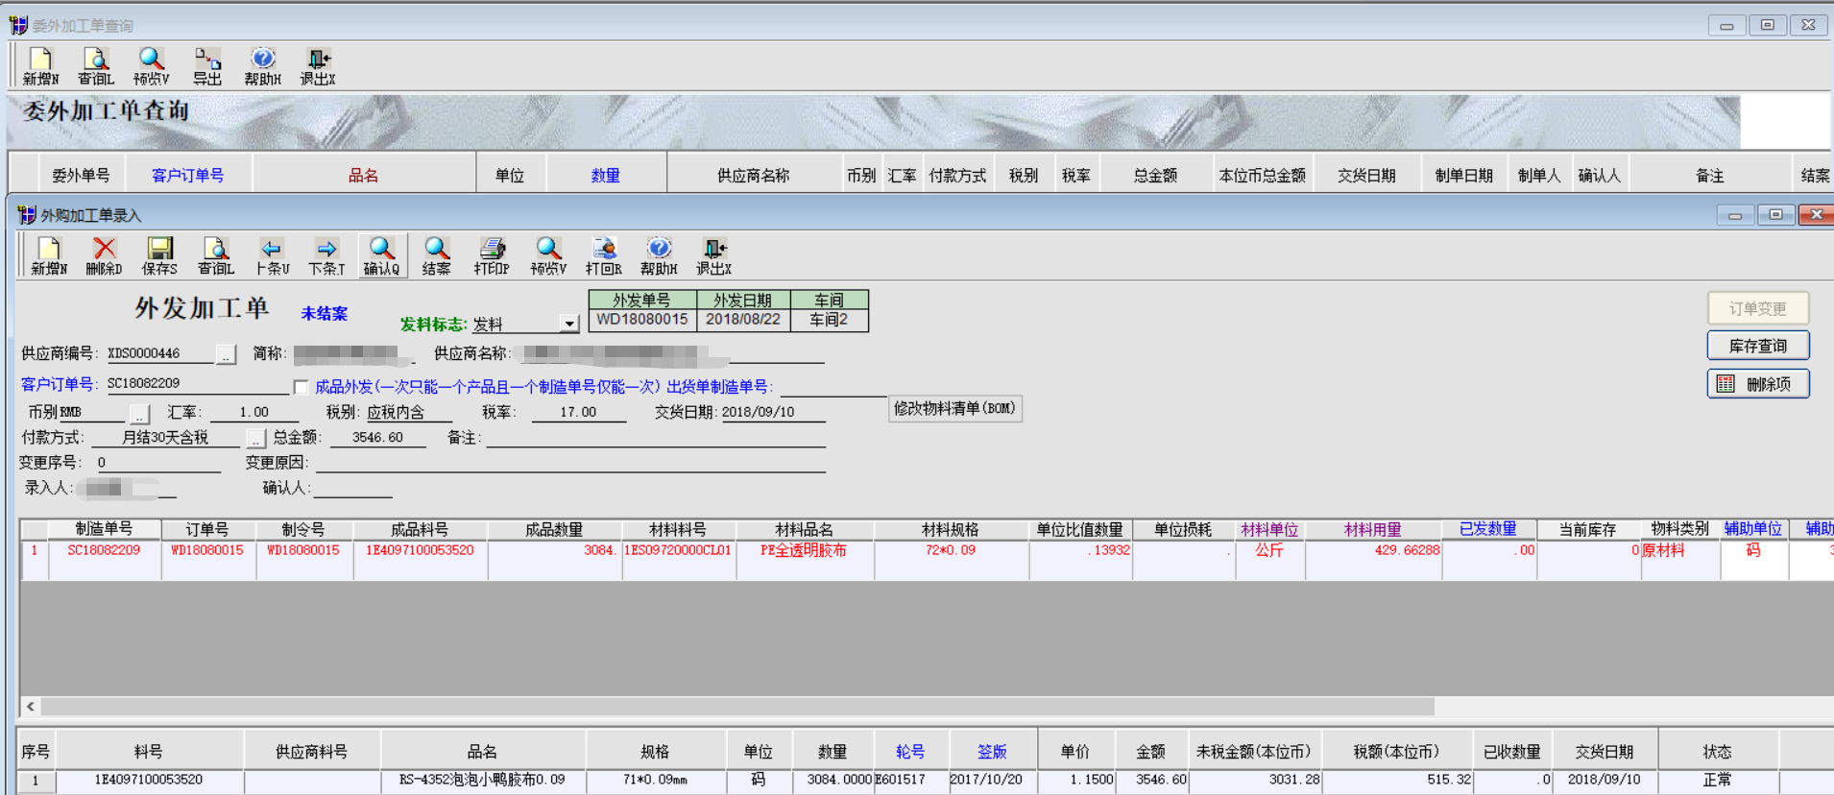Click 品名 cell RS-4352泡泡小鸭胶布0.09
The height and width of the screenshot is (795, 1834).
[x=483, y=780]
